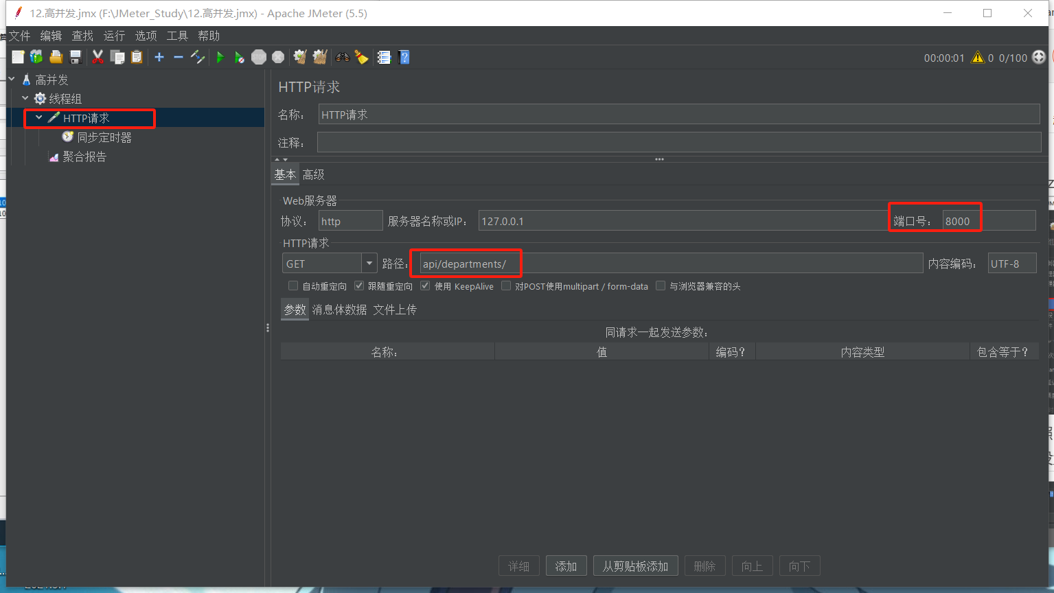The height and width of the screenshot is (593, 1054).
Task: Click the 注释 comment field
Action: click(679, 143)
